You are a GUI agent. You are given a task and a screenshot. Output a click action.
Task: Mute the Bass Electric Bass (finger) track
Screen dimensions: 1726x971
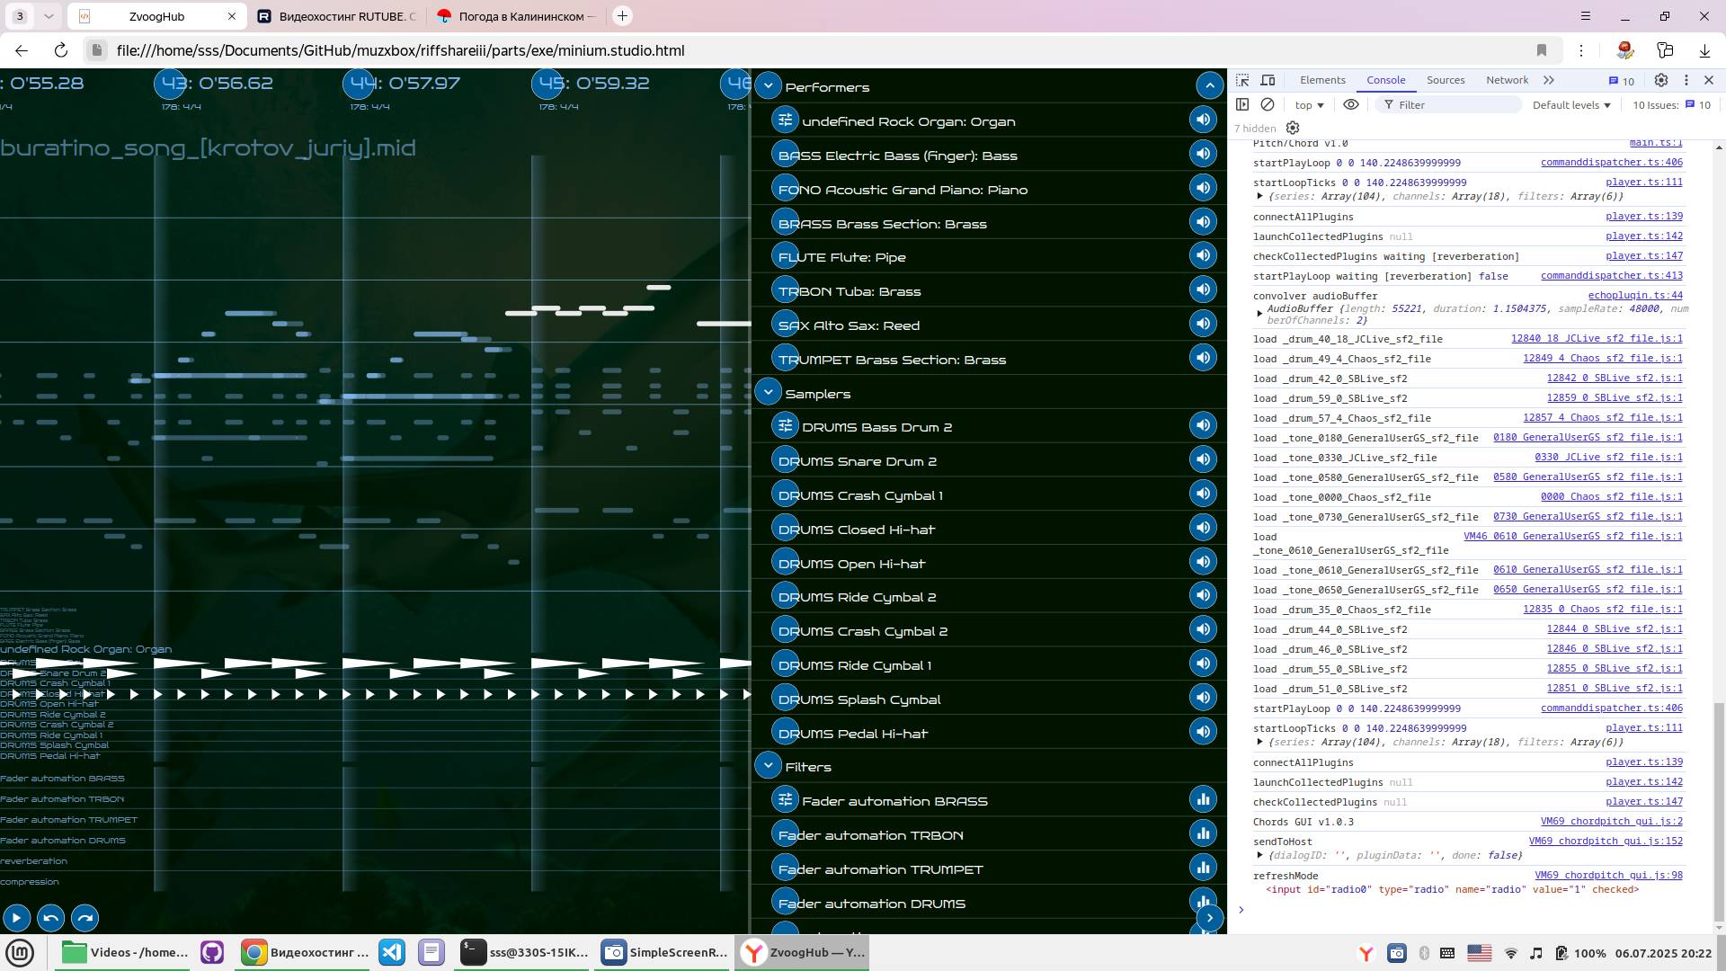click(1203, 154)
